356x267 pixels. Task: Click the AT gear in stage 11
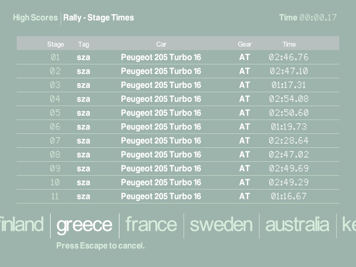pyautogui.click(x=244, y=196)
